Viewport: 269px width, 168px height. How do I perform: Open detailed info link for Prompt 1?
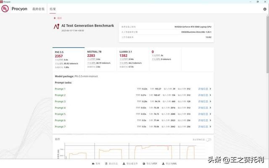tap(203, 89)
